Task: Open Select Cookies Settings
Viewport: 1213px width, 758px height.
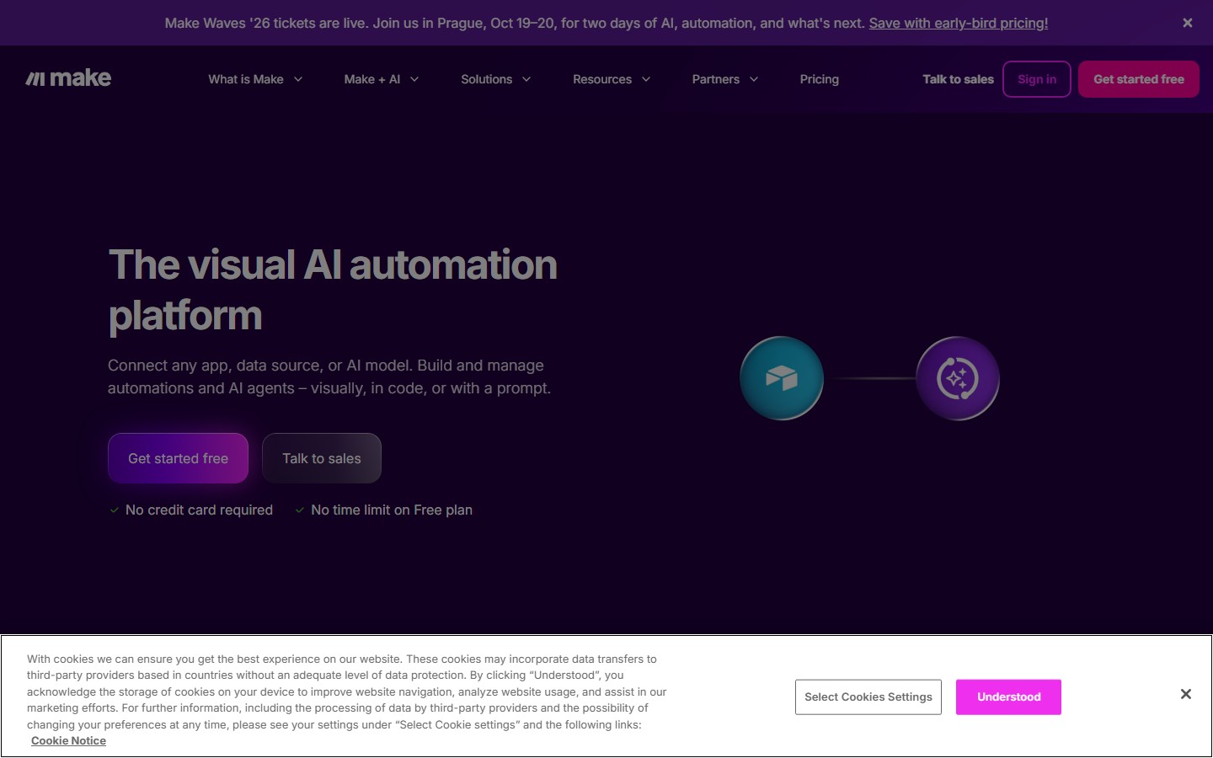Action: 868,697
